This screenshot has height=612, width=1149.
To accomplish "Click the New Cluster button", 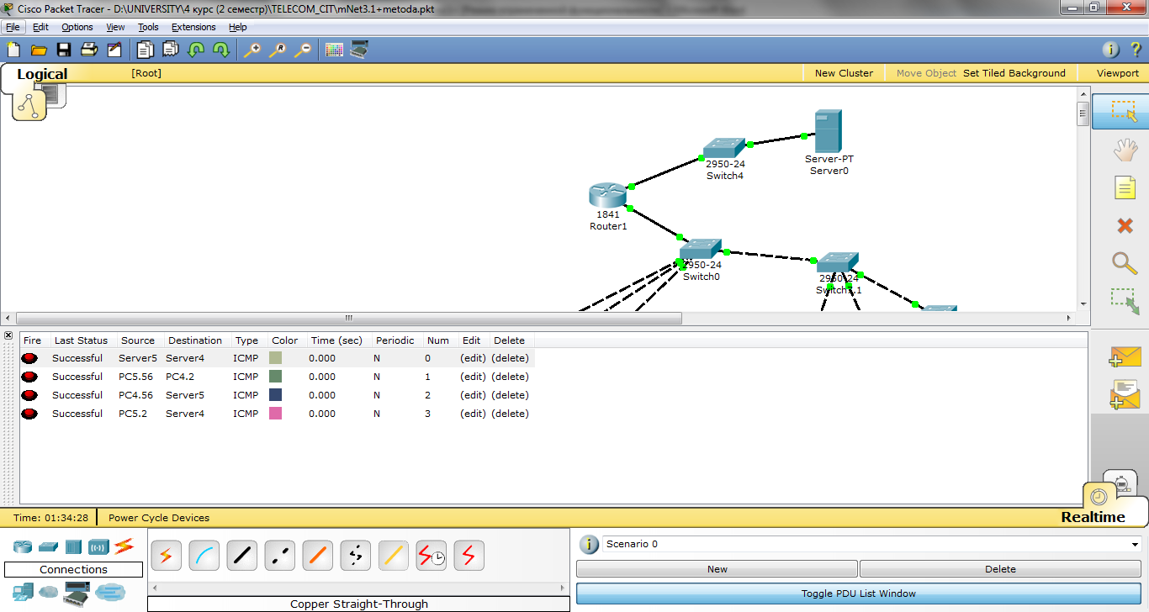I will (844, 73).
